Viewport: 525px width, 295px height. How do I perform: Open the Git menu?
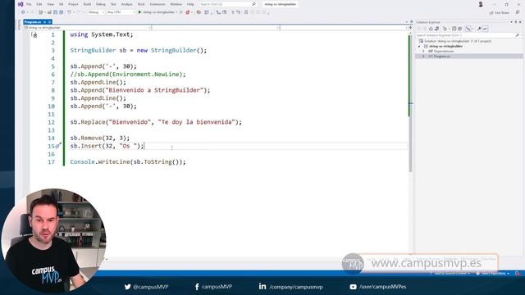(61, 4)
